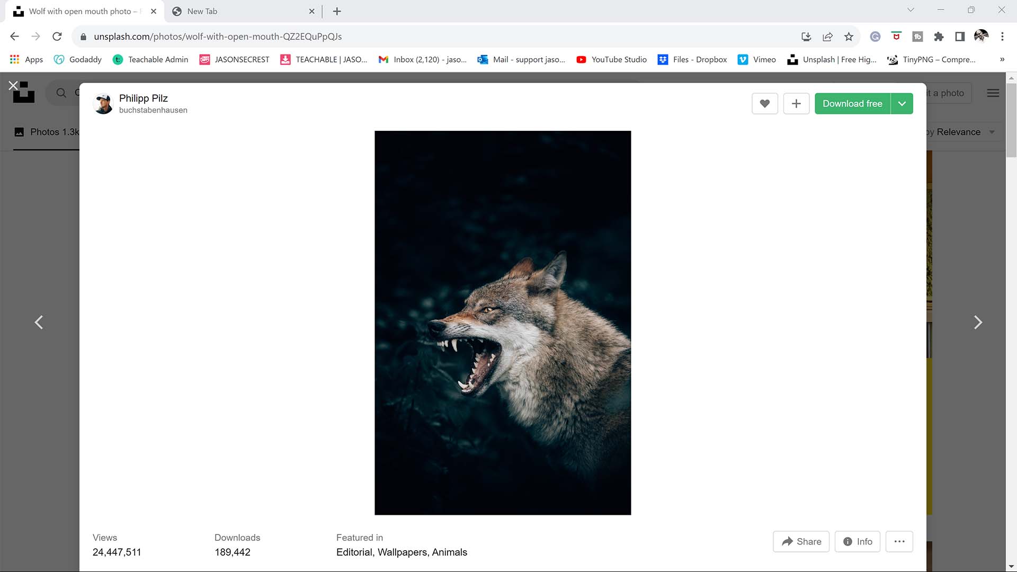
Task: Switch to the New Tab tab
Action: click(x=244, y=11)
